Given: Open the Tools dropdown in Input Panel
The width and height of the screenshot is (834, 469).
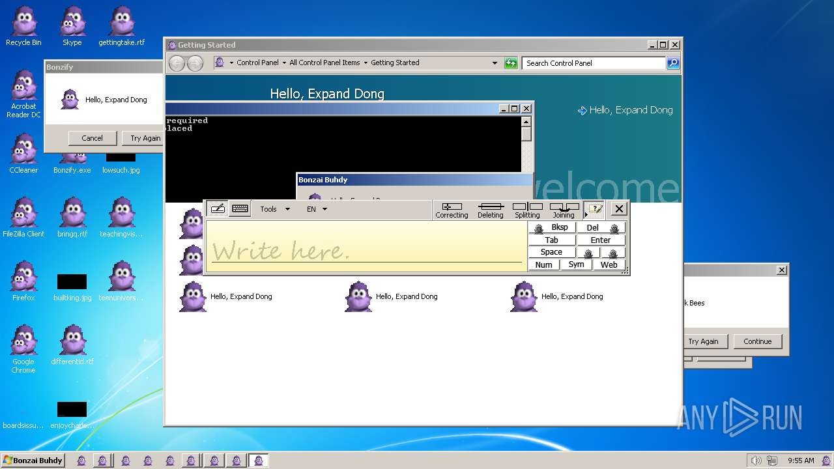Looking at the screenshot, I should pos(274,209).
